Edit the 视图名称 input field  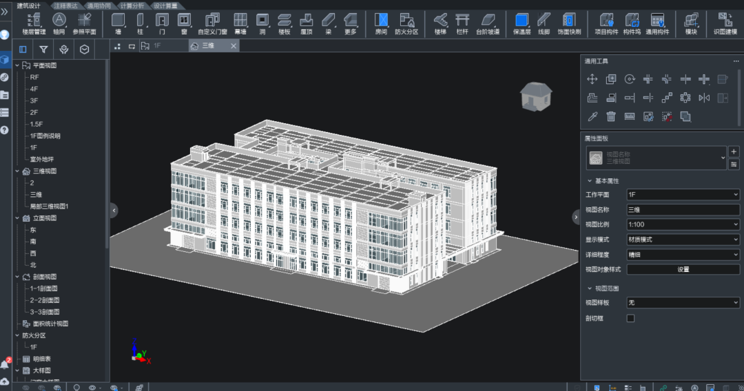pyautogui.click(x=683, y=209)
